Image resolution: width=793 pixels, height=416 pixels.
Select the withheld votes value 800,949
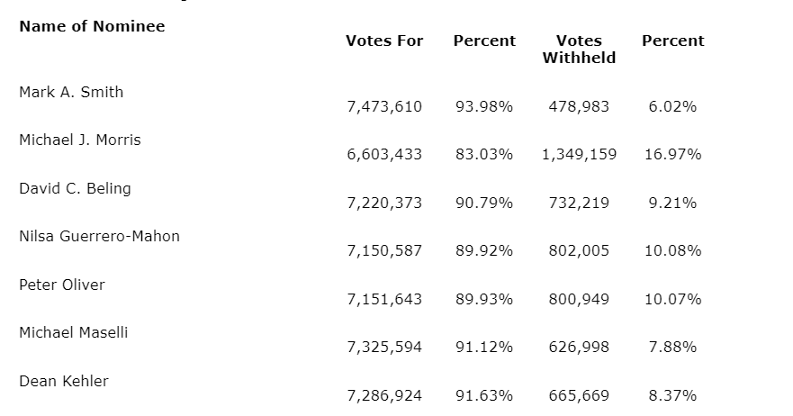(x=579, y=299)
